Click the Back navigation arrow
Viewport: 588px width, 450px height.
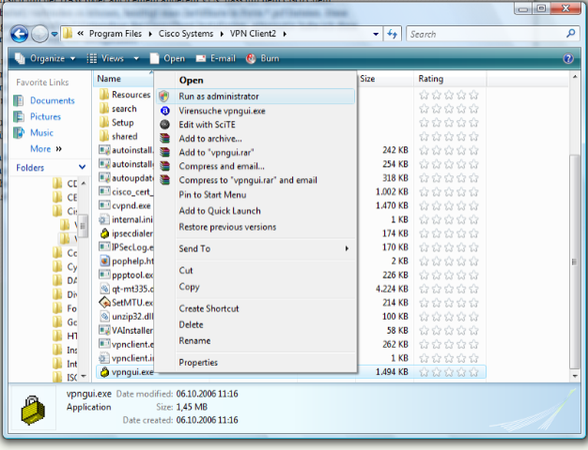click(20, 34)
